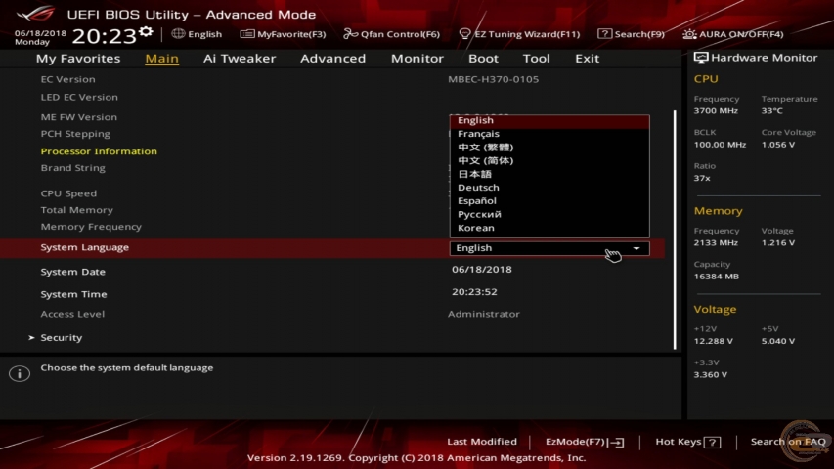Click the MBEC-H370-0105 value
Image resolution: width=834 pixels, height=469 pixels.
[x=493, y=79]
